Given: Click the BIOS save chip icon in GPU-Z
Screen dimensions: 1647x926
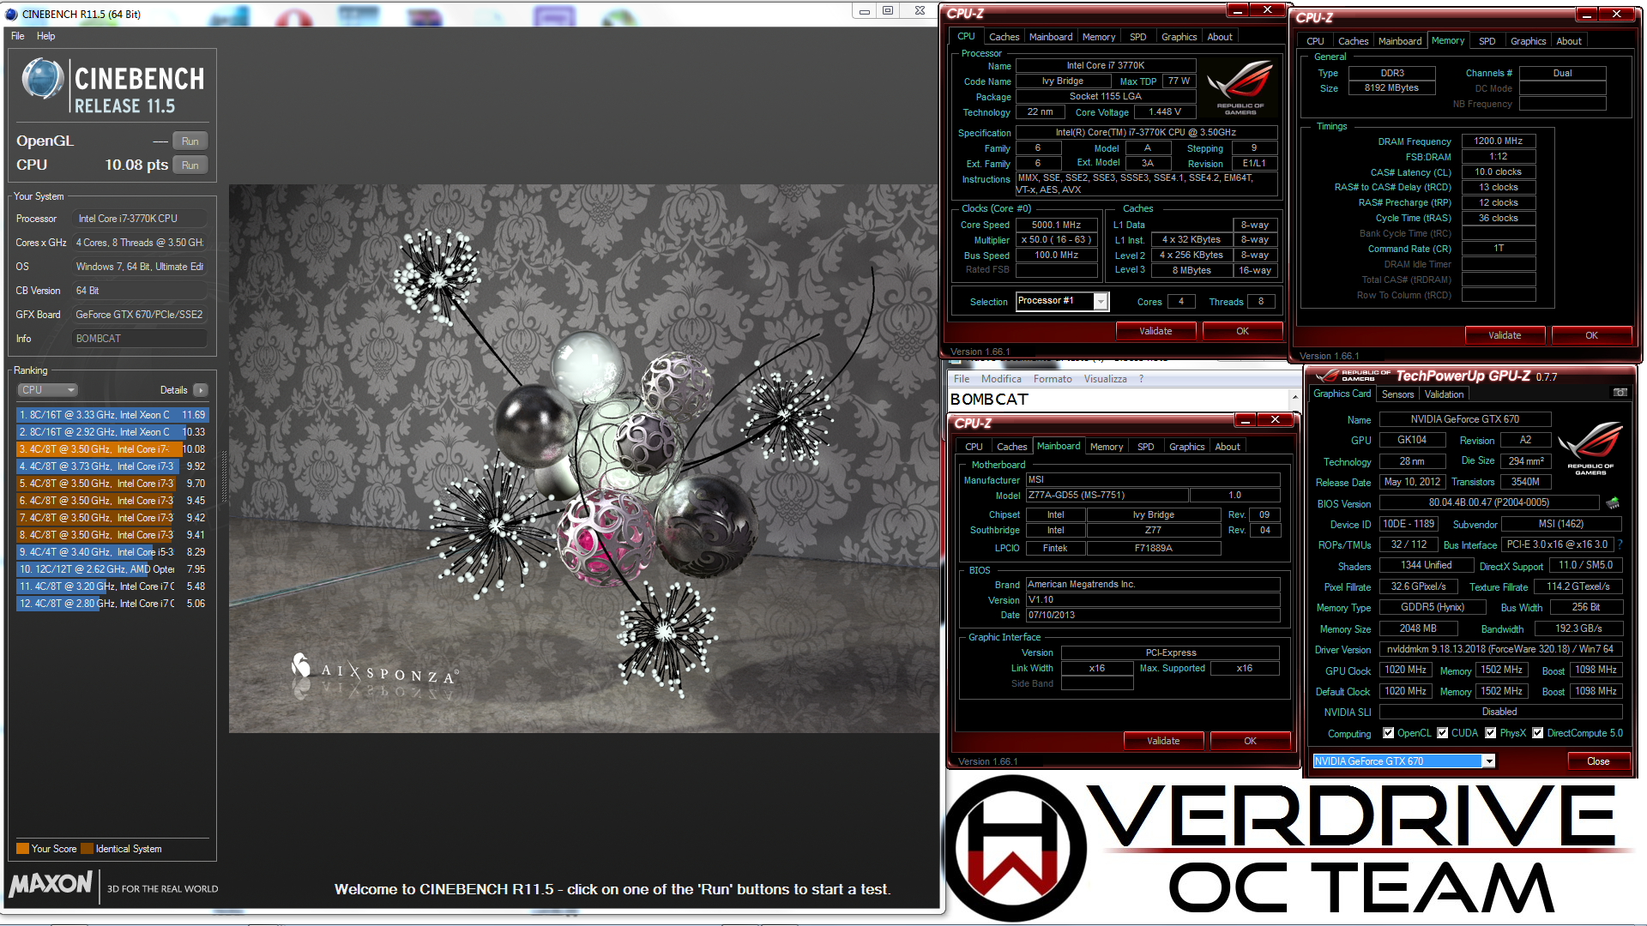Looking at the screenshot, I should coord(1613,503).
